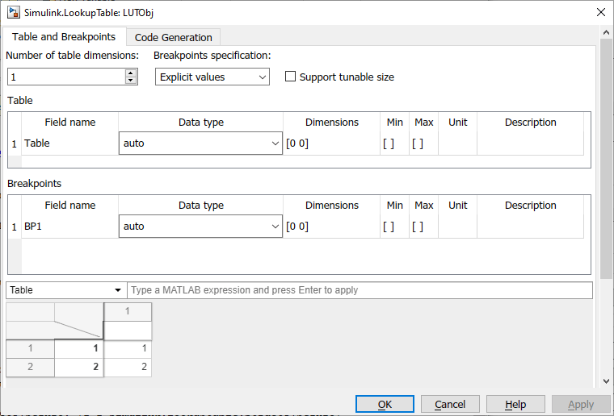The width and height of the screenshot is (614, 416).
Task: Select the BP1 field name cell
Action: [69, 227]
